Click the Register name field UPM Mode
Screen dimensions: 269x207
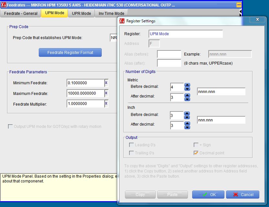186,34
